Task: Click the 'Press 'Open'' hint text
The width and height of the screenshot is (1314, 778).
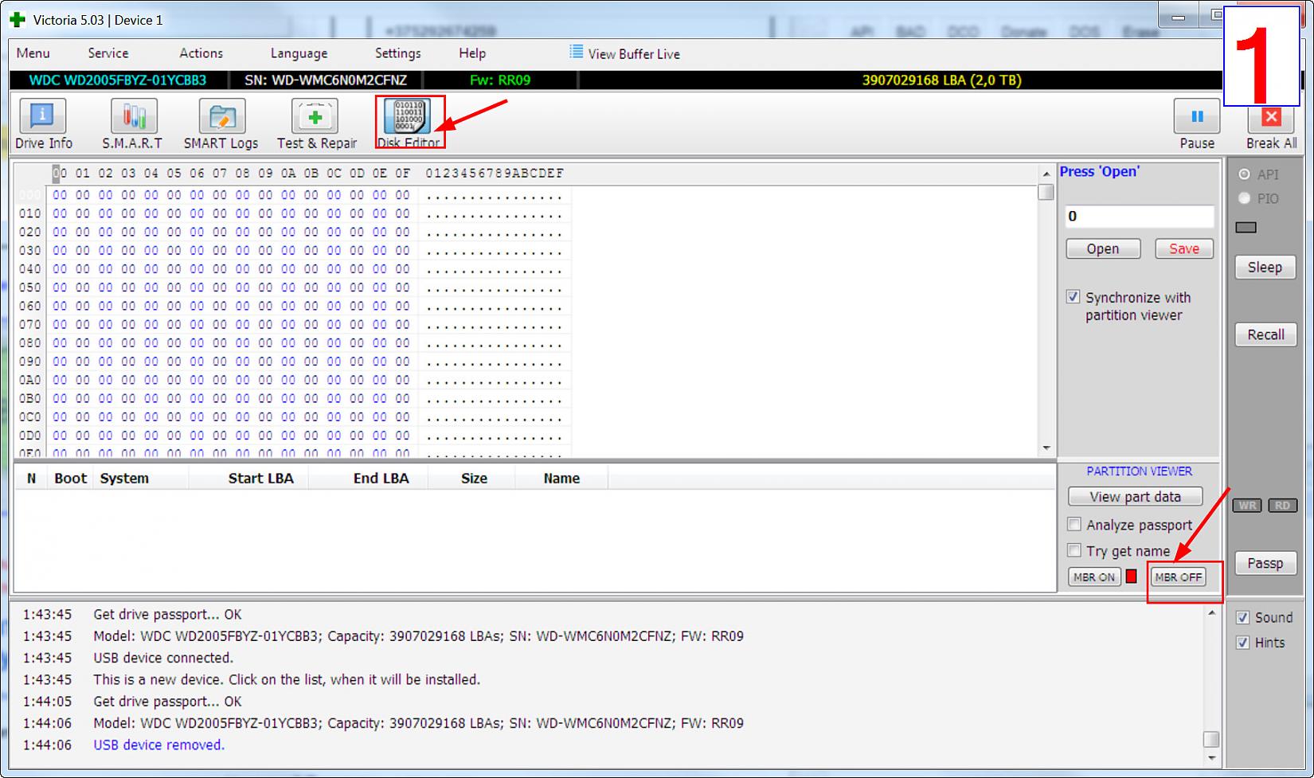Action: (x=1099, y=171)
